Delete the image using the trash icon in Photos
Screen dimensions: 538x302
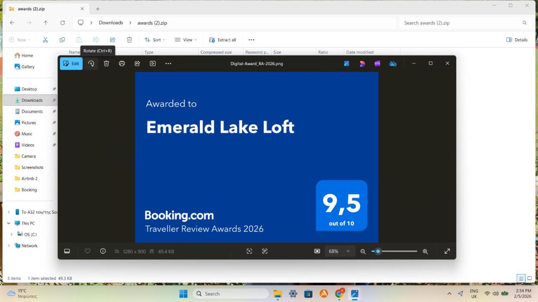(106, 64)
